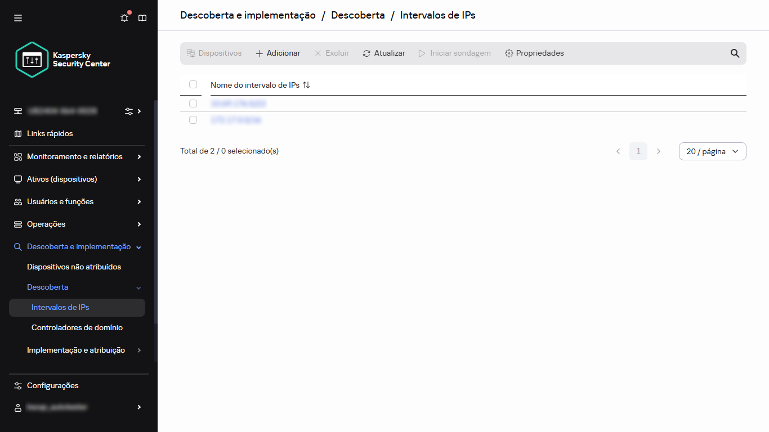
Task: Expand the server node chevron in sidebar
Action: point(140,111)
